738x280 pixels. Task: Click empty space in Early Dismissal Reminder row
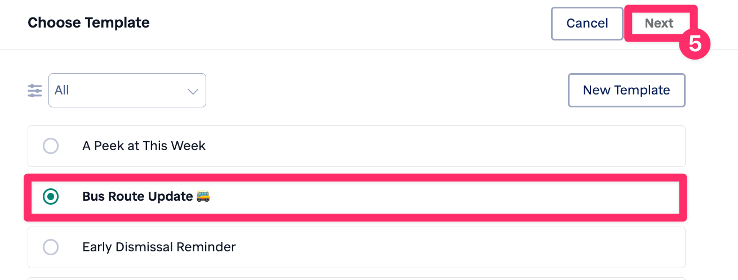pyautogui.click(x=439, y=247)
